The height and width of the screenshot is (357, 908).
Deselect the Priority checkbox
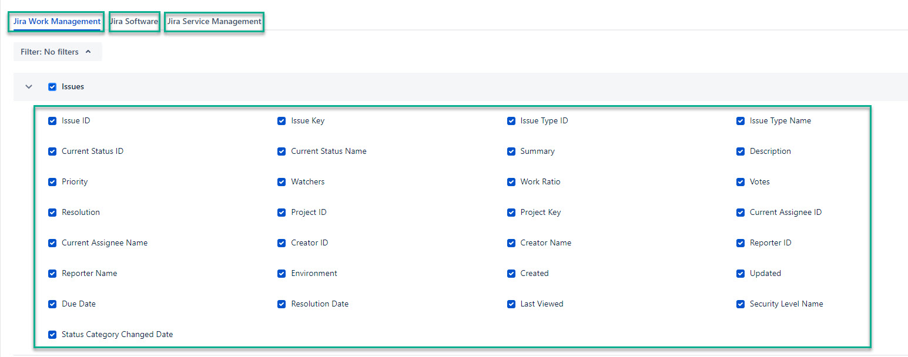[52, 182]
